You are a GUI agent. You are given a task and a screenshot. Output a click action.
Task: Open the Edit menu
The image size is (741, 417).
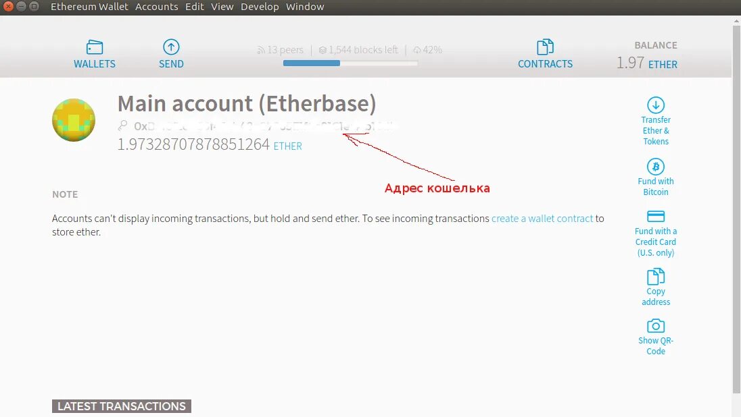coord(194,7)
